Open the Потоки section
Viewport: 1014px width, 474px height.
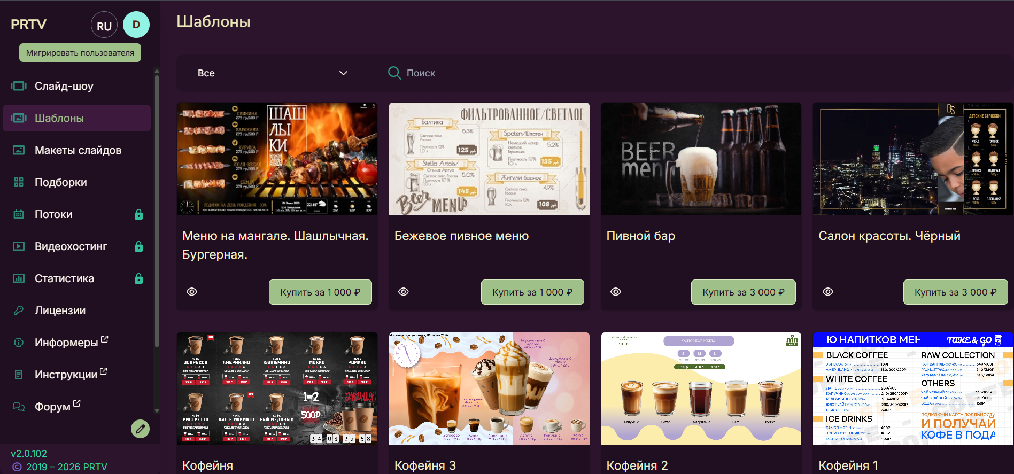click(x=76, y=214)
